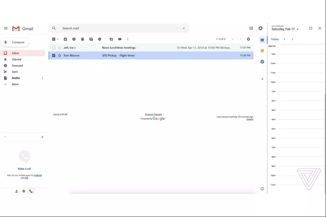Image resolution: width=326 pixels, height=217 pixels.
Task: Click the trash Delete icon
Action: coord(82,39)
